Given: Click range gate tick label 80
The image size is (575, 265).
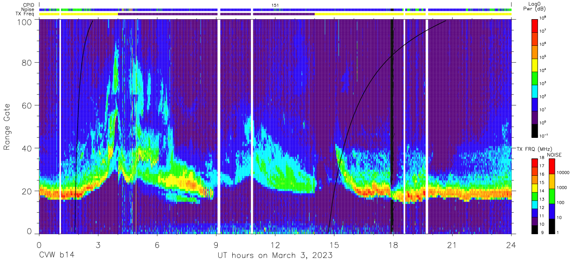Looking at the screenshot, I should (27, 64).
